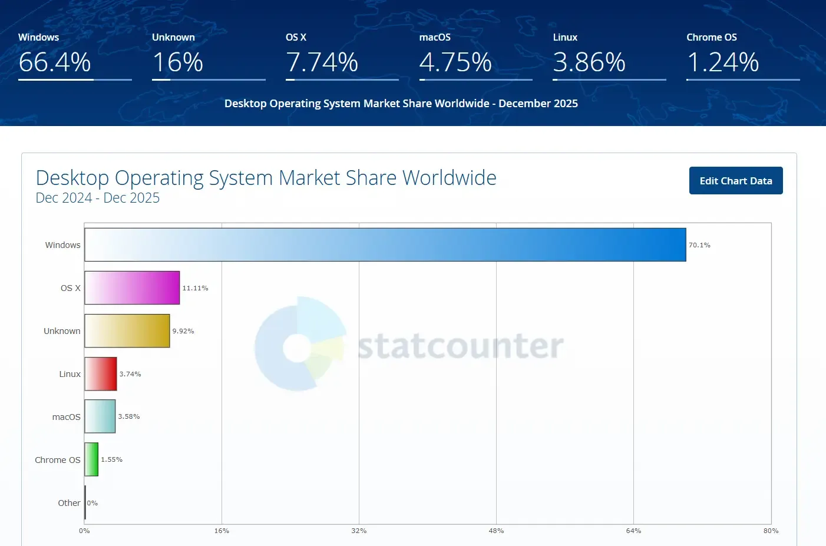This screenshot has height=546, width=826.
Task: Click the 70.1% value label on Windows bar
Action: [x=699, y=244]
